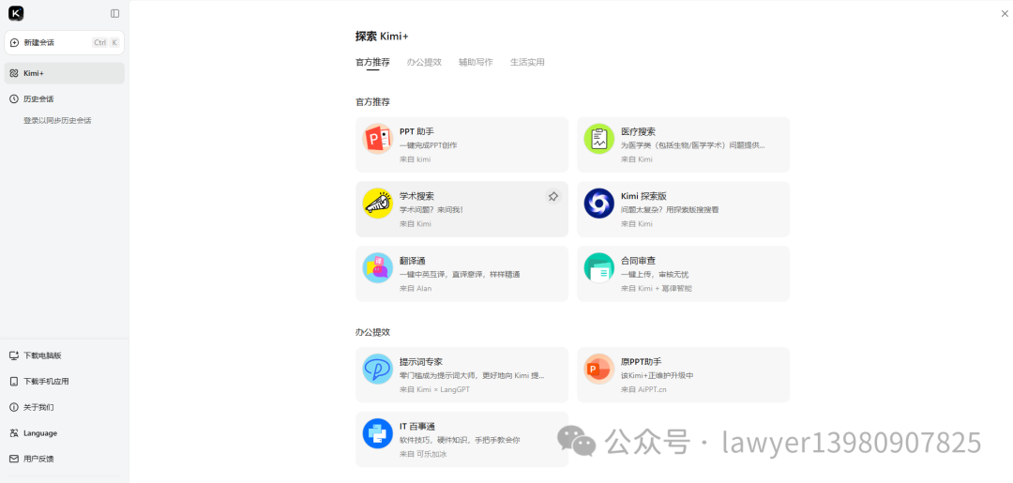Image resolution: width=1013 pixels, height=483 pixels.
Task: Collapse the sidebar with the panel icon
Action: click(x=115, y=13)
